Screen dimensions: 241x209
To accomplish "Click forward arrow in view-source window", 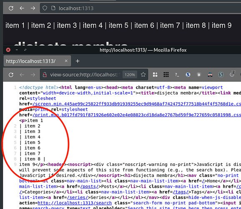I will click(33, 75).
